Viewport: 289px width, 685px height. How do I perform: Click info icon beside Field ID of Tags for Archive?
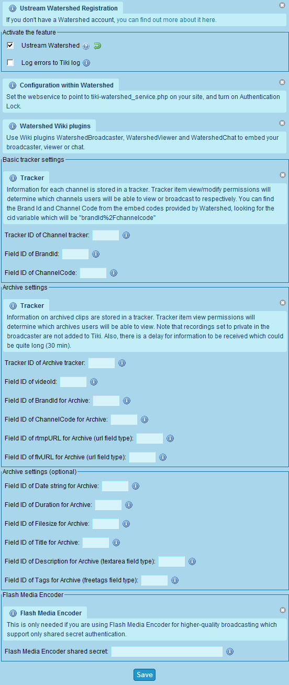pyautogui.click(x=175, y=580)
